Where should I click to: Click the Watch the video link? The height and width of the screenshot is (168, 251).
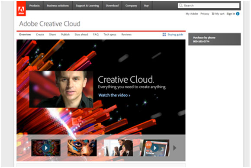tap(114, 95)
